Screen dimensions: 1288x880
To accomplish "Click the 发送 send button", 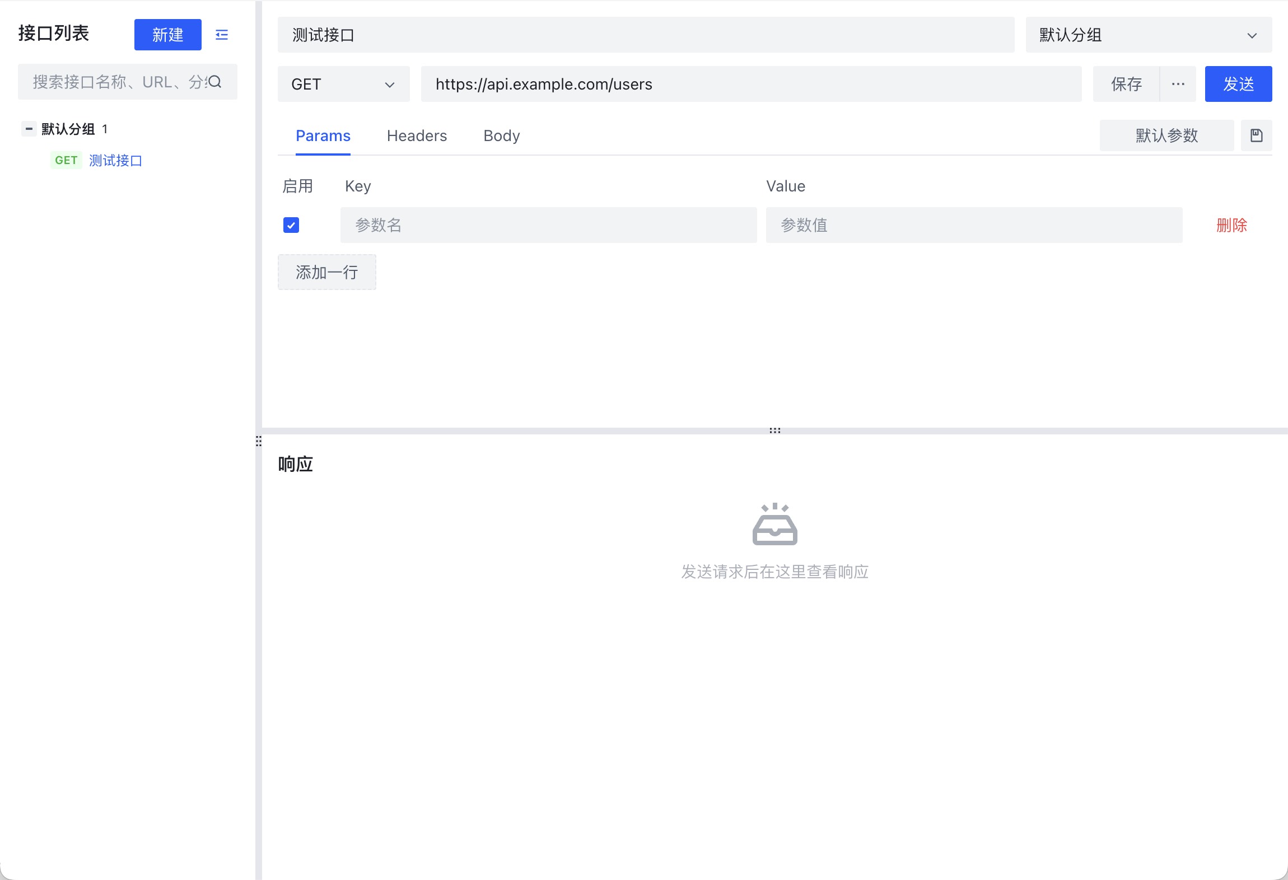I will [1238, 84].
